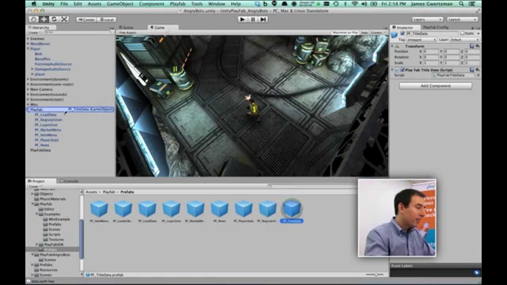The height and width of the screenshot is (285, 507).
Task: Click the Script object picker circle
Action: click(x=478, y=75)
